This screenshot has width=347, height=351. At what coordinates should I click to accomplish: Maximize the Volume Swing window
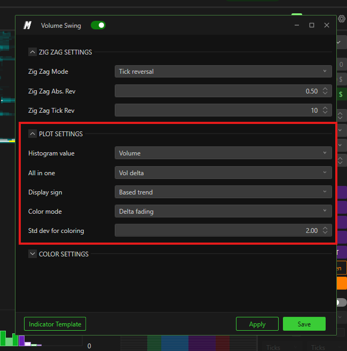(312, 25)
